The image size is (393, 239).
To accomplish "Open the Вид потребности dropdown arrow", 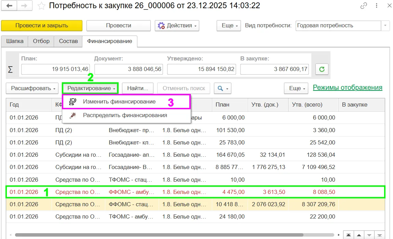I will tap(385, 26).
